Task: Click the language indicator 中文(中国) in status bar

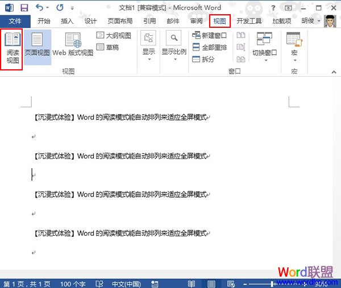Action: [126, 283]
